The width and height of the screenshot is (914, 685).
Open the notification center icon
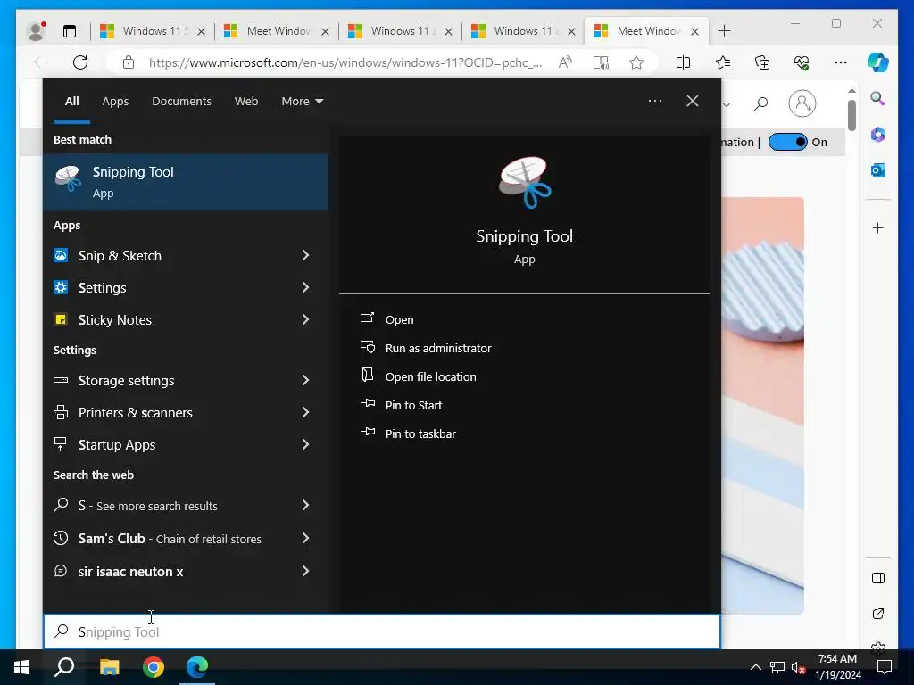point(885,667)
